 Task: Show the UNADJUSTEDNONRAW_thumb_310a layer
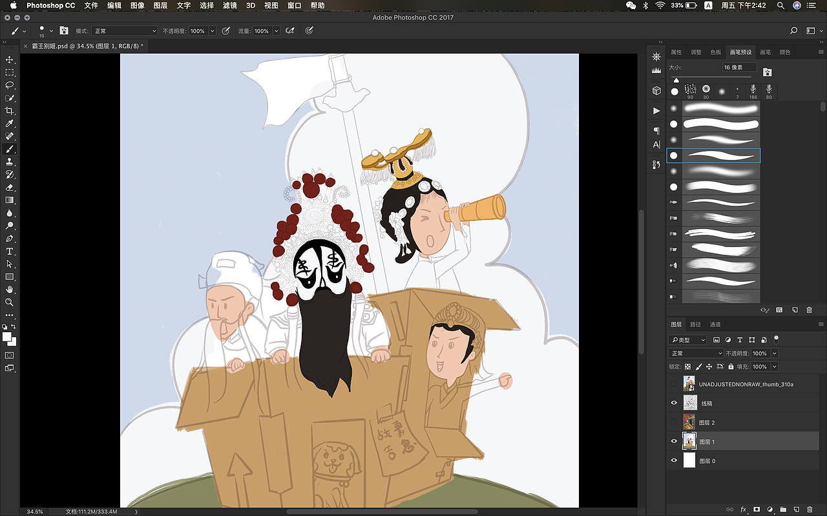tap(674, 384)
